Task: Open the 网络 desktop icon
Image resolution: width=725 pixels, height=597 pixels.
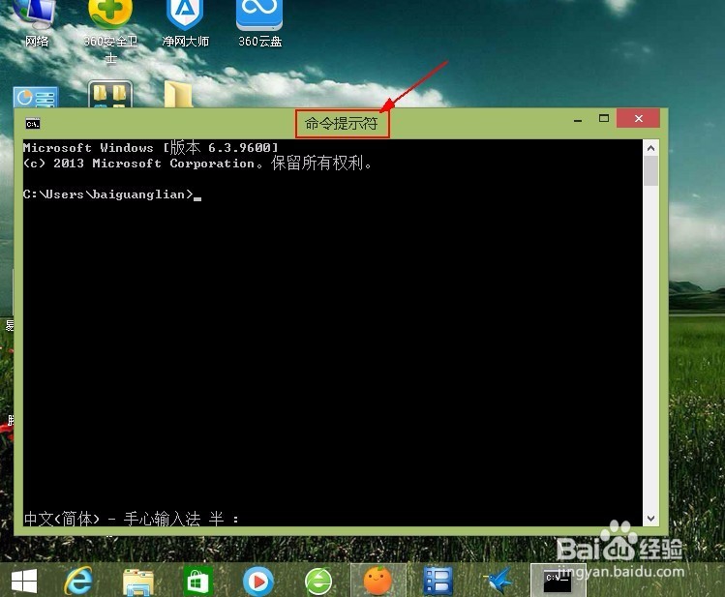Action: click(36, 22)
